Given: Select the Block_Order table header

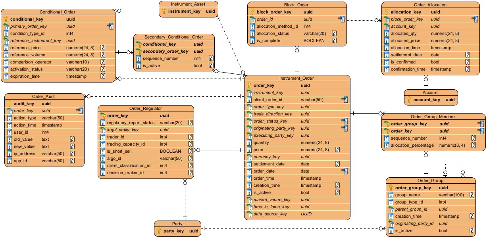Looking at the screenshot, I should coord(297,5).
